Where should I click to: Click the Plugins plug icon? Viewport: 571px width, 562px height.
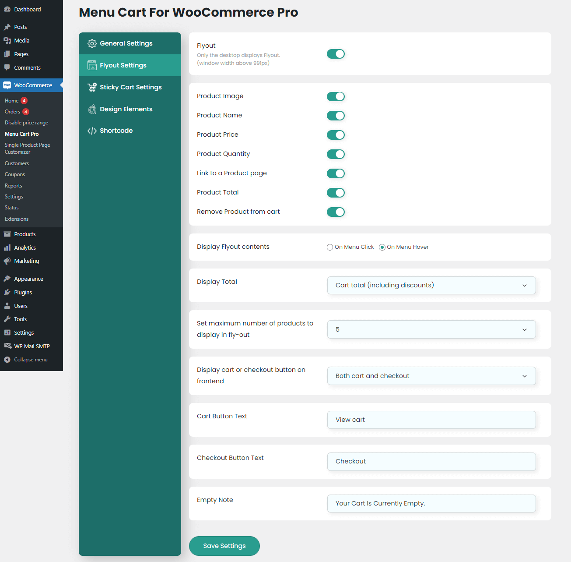tap(7, 293)
